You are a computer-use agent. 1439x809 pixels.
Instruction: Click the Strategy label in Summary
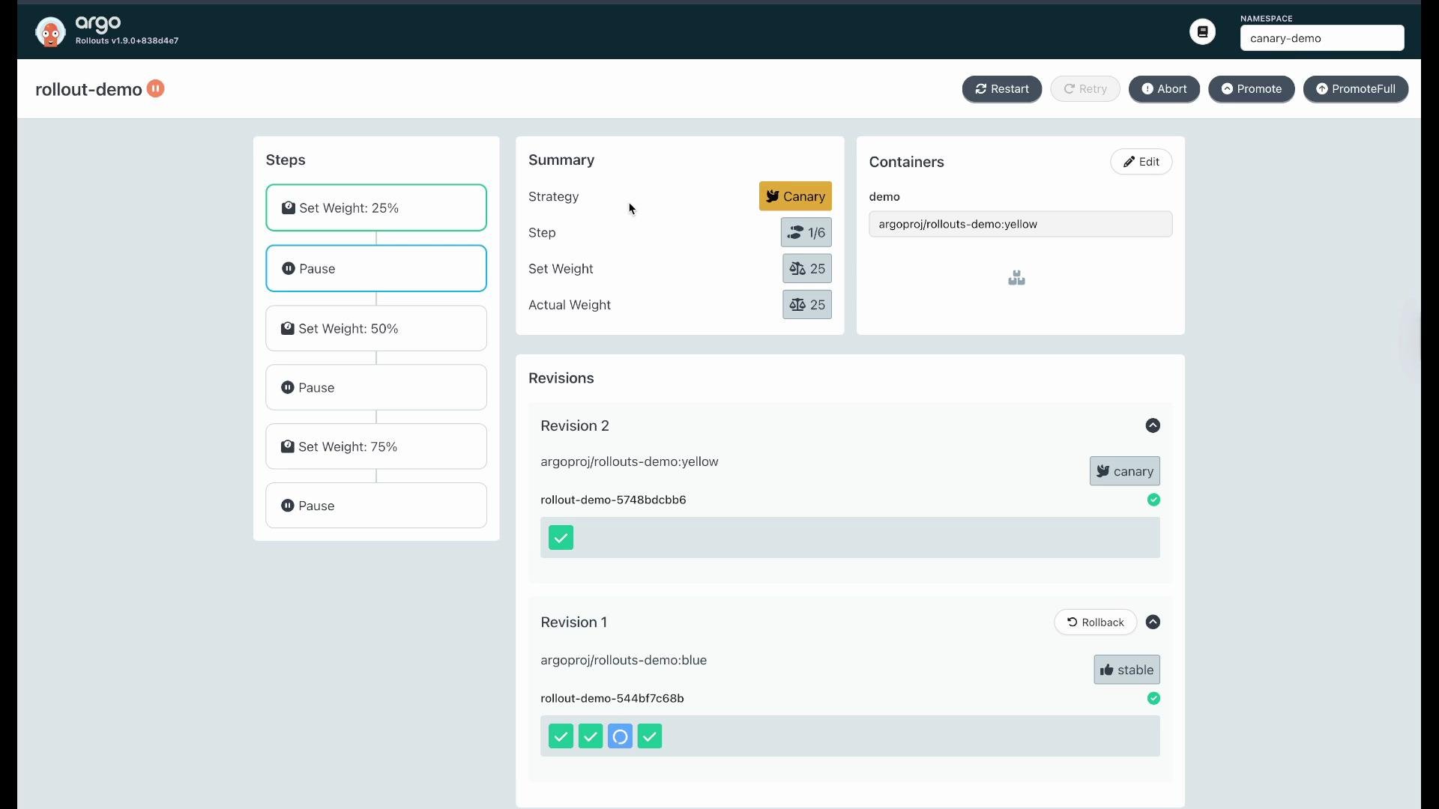(x=553, y=196)
